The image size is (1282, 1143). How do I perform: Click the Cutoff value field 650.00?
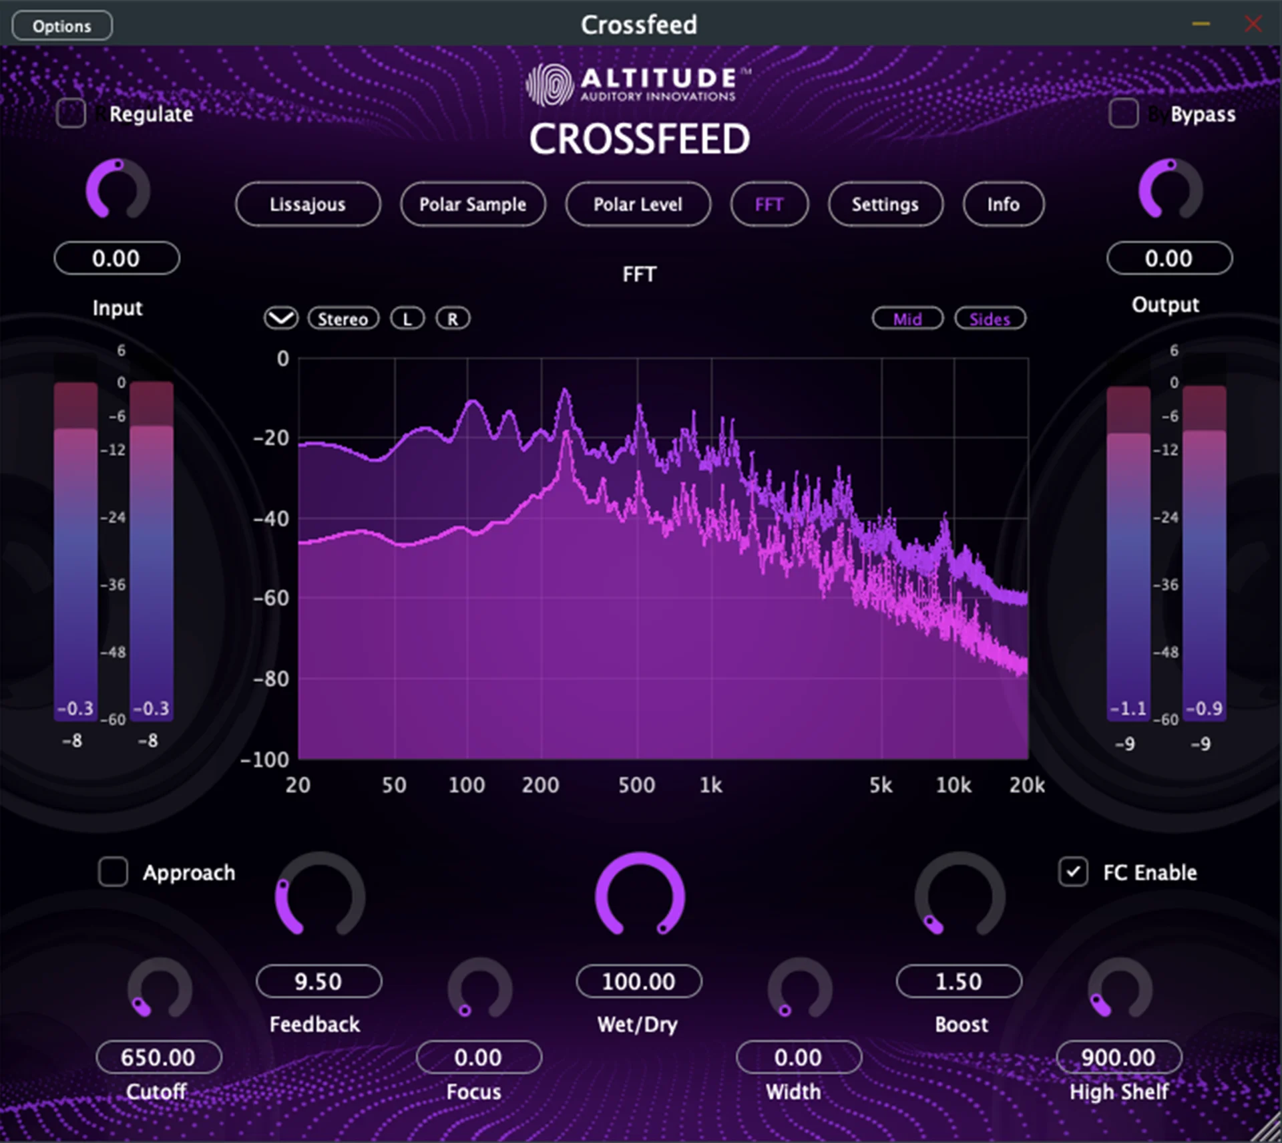pos(158,1057)
